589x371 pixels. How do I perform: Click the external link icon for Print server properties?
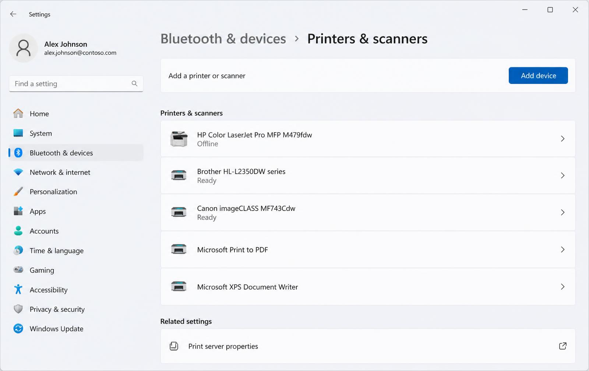(562, 346)
